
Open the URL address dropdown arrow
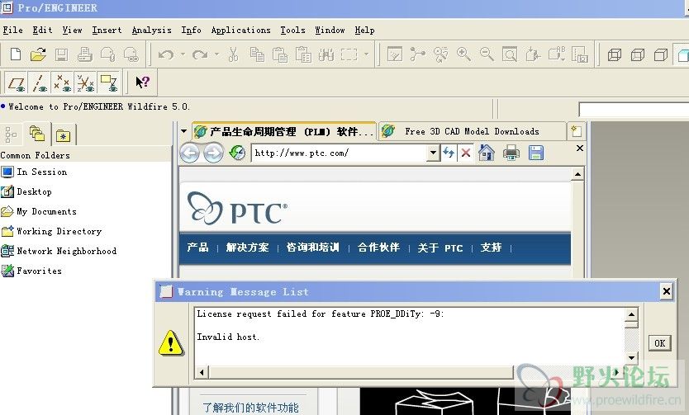pos(433,153)
